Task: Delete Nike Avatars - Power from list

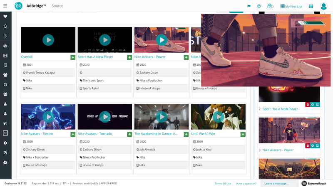Action: (x=308, y=146)
